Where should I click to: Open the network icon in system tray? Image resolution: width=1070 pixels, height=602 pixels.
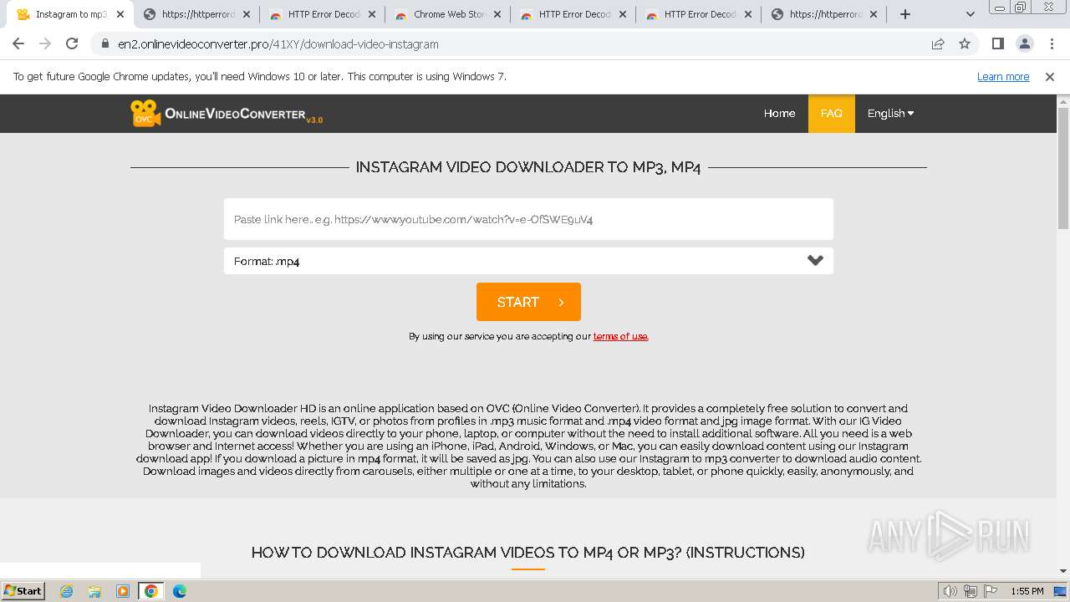click(x=971, y=591)
